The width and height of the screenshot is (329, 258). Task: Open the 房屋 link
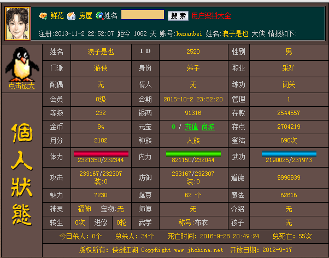coord(85,16)
